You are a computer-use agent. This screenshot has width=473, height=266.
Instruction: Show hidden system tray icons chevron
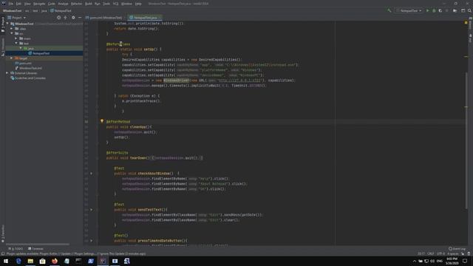pos(414,261)
